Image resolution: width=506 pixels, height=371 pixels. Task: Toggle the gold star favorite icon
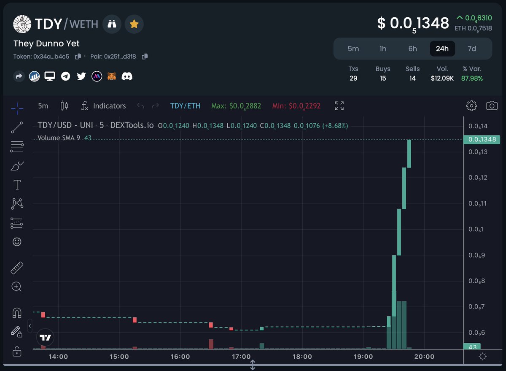[x=134, y=24]
